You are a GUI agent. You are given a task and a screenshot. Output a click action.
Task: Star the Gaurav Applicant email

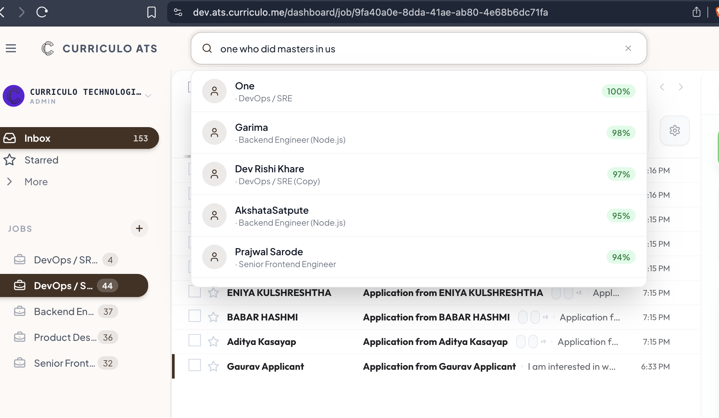[x=213, y=366]
